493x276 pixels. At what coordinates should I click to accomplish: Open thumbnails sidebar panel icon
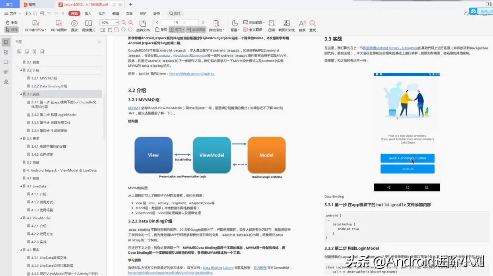point(6,52)
